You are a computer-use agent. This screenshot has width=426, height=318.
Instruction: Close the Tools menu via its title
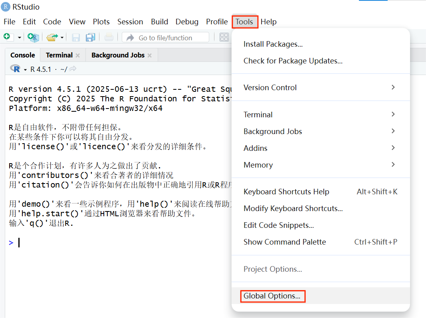point(244,22)
